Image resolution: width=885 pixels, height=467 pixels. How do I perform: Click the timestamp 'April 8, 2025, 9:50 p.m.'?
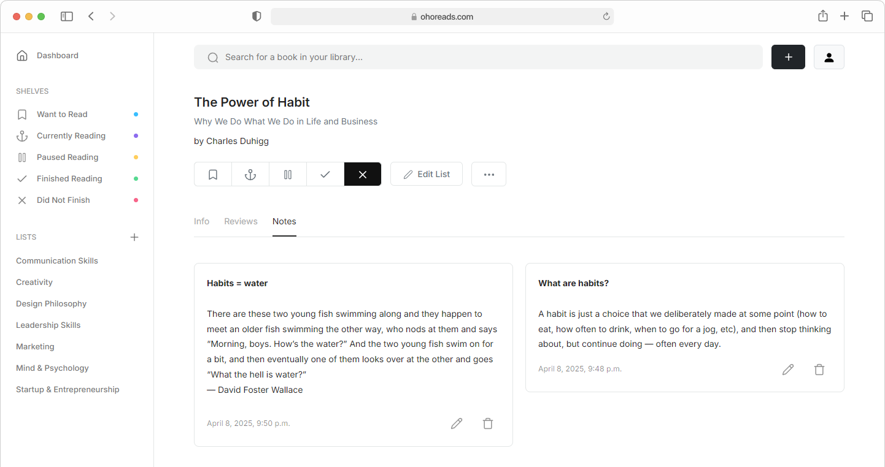249,423
